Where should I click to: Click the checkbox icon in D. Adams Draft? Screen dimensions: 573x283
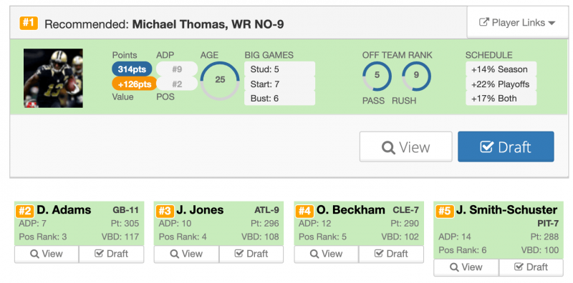pos(99,254)
